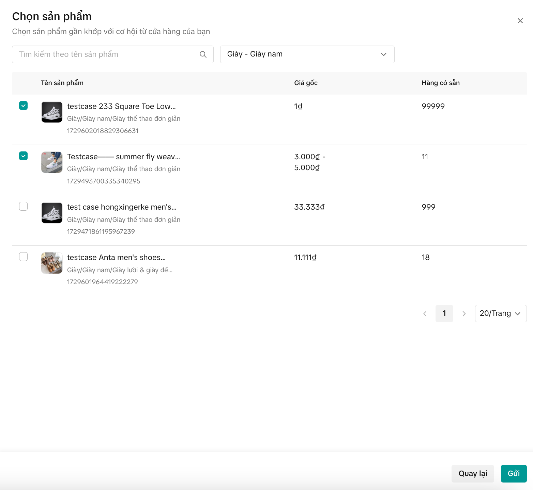
Task: Select page 1 in pagination
Action: pyautogui.click(x=444, y=313)
